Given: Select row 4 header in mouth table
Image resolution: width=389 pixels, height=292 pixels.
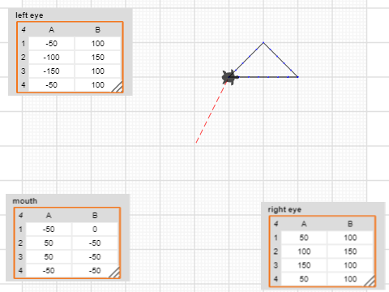Looking at the screenshot, I should point(20,271).
